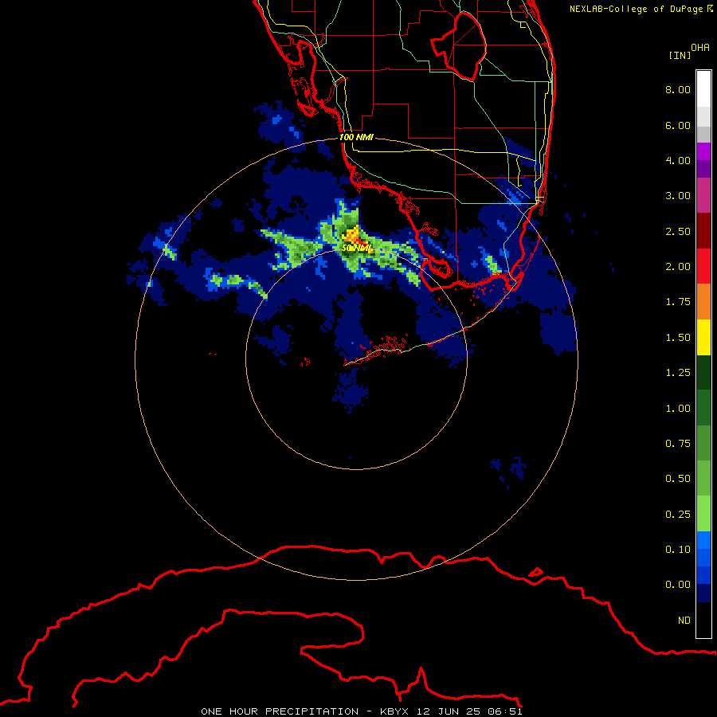
Task: Select the orange swatch beside 1.75
Action: click(703, 302)
